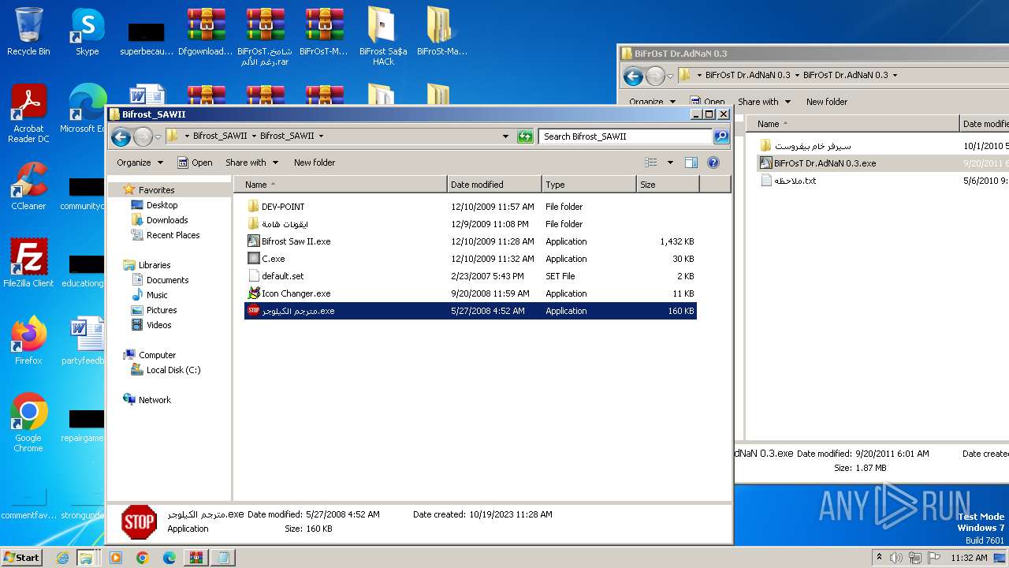Open the views dropdown arrow

(x=670, y=163)
